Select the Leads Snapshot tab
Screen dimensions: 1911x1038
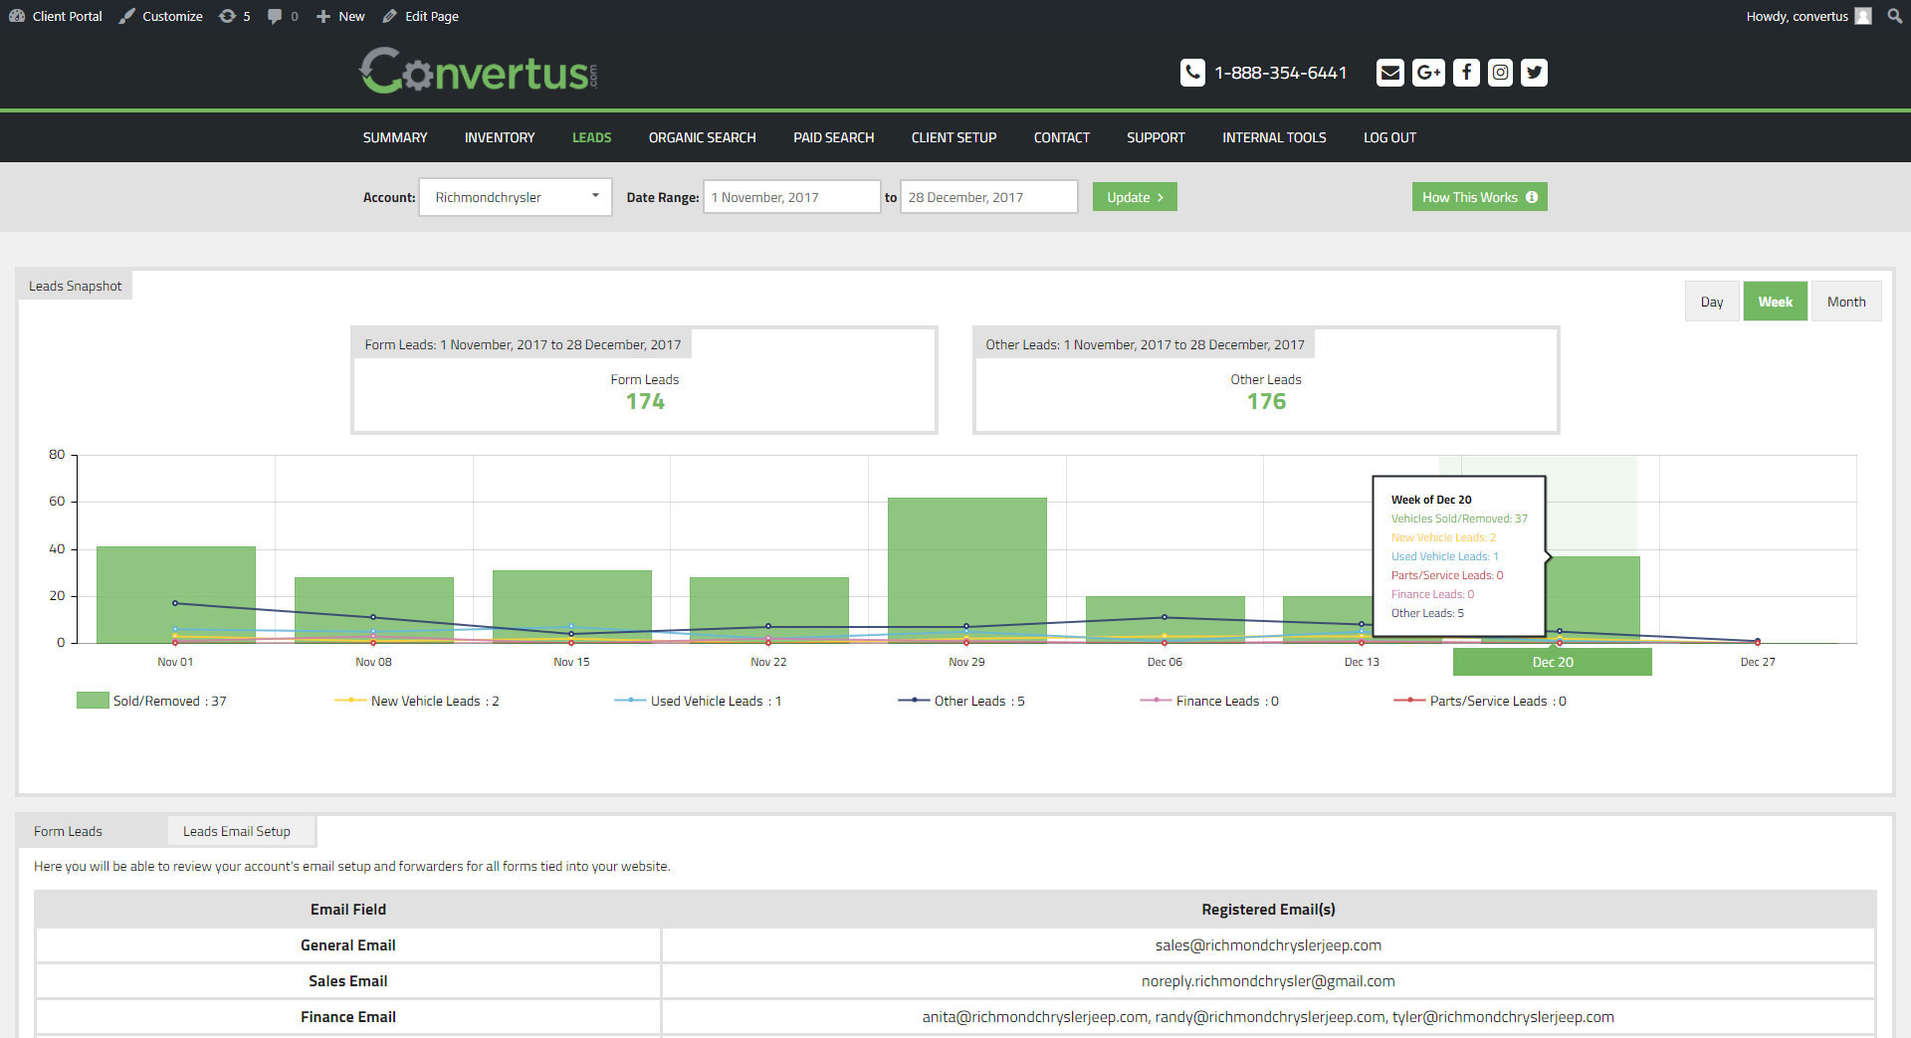click(x=75, y=286)
